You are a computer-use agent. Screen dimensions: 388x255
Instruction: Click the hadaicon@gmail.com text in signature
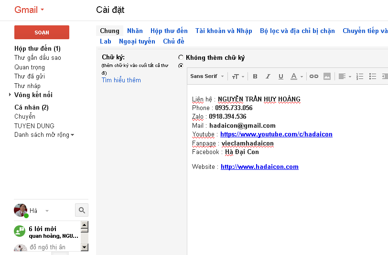coord(243,126)
